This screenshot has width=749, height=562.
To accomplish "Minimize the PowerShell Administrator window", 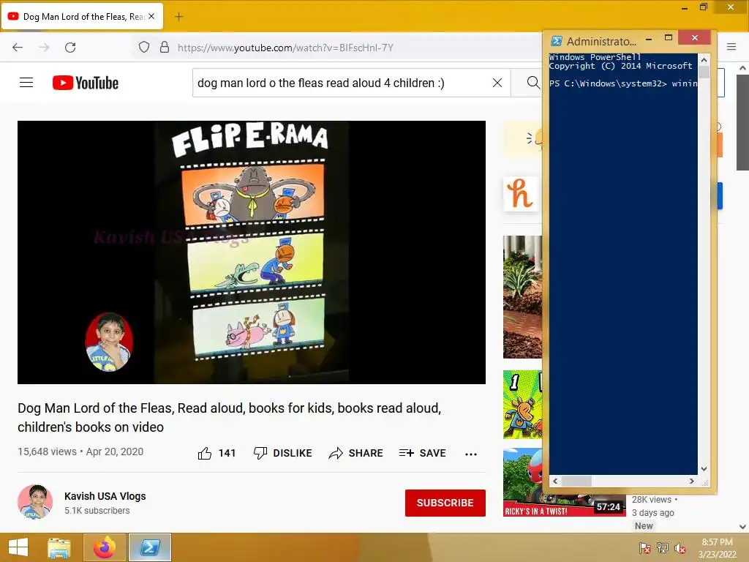I will 649,38.
